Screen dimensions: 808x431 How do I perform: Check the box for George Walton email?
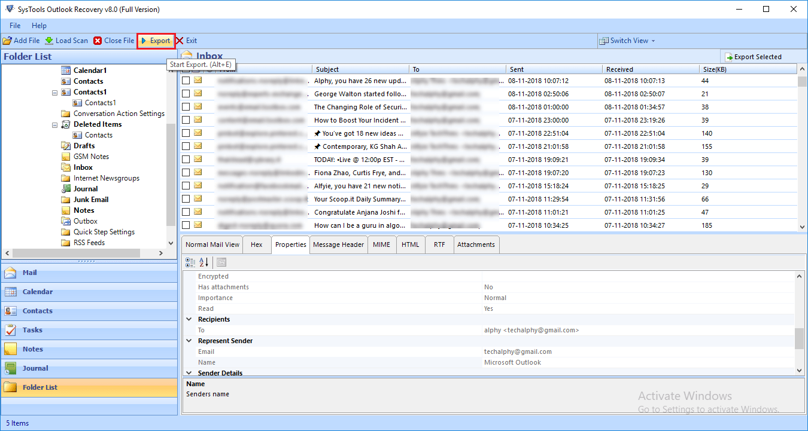(x=186, y=94)
